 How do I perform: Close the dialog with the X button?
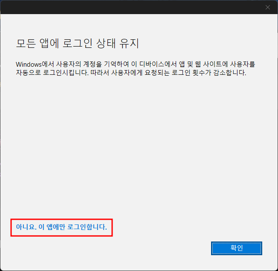(267, 7)
